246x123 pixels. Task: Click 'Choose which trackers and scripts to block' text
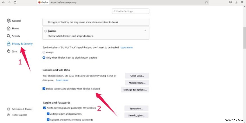pos(71,36)
